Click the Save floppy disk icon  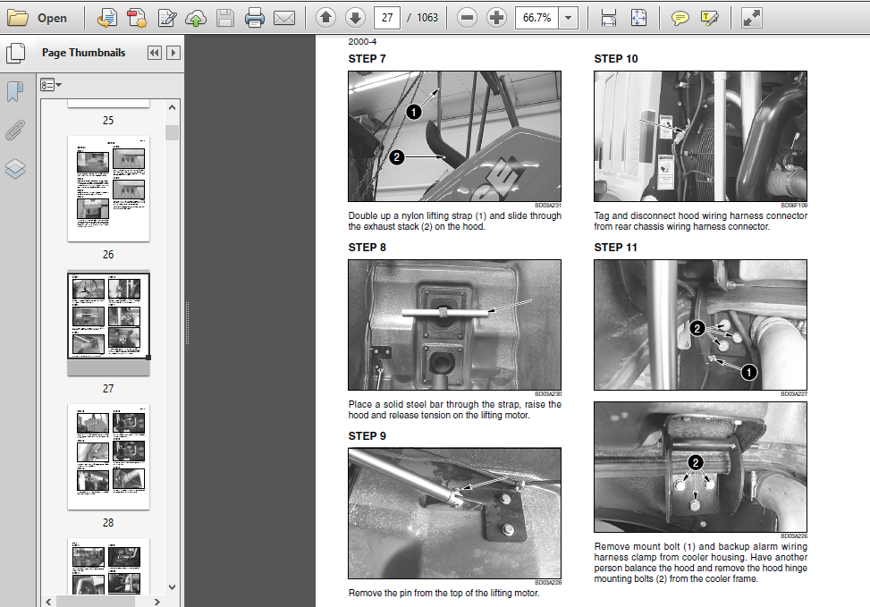224,18
